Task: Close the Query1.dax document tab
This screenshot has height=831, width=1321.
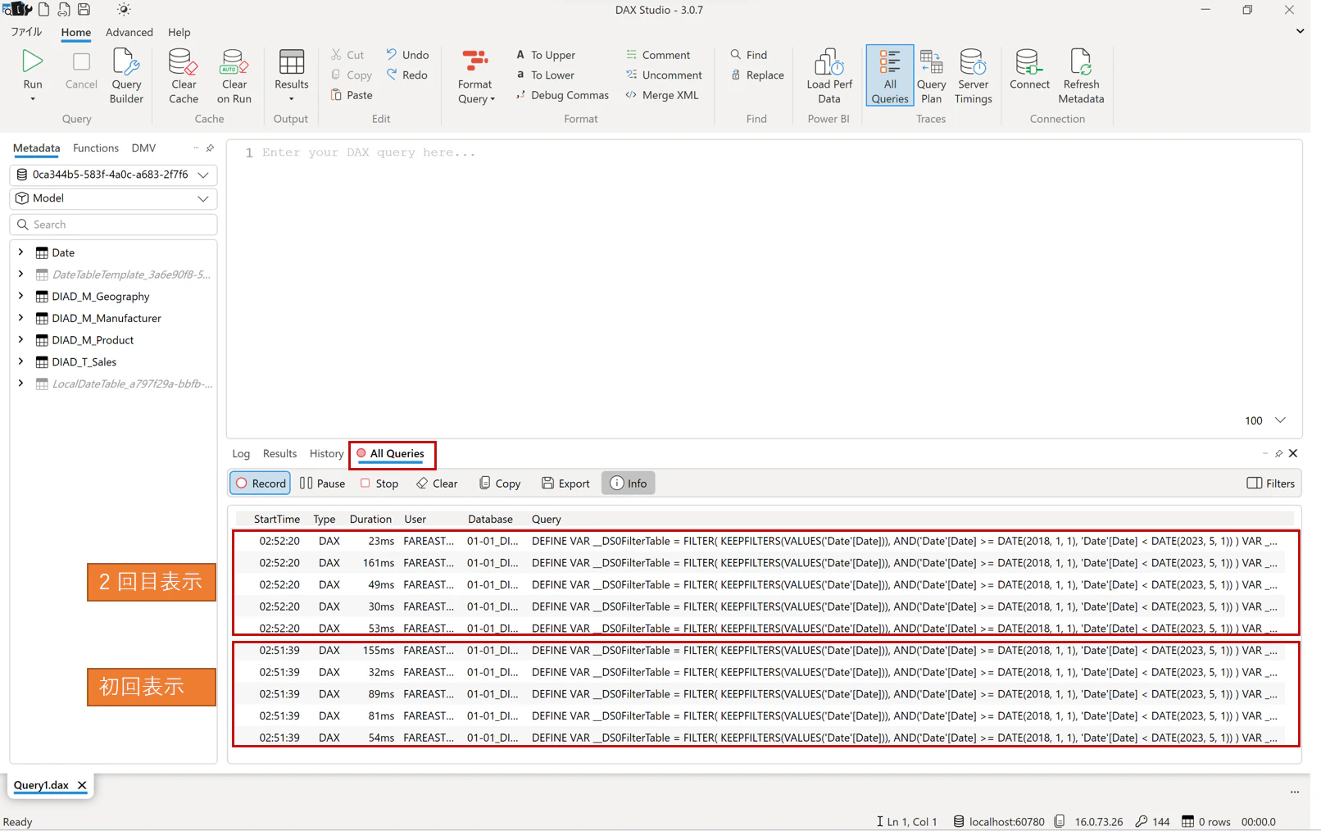Action: 82,785
